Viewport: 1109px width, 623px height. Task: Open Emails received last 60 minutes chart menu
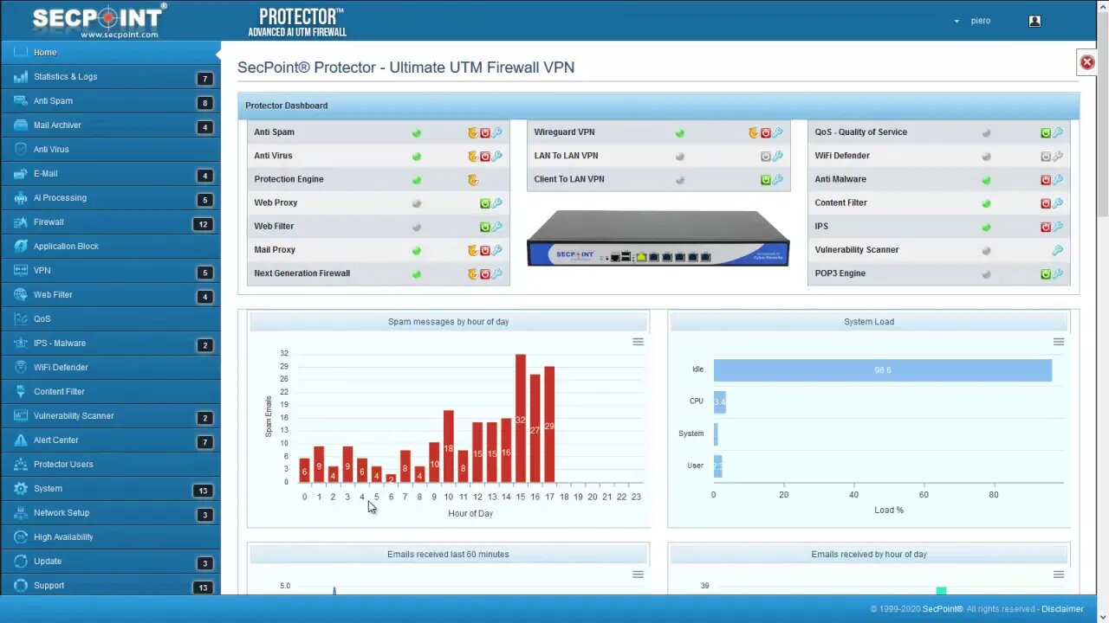click(638, 575)
